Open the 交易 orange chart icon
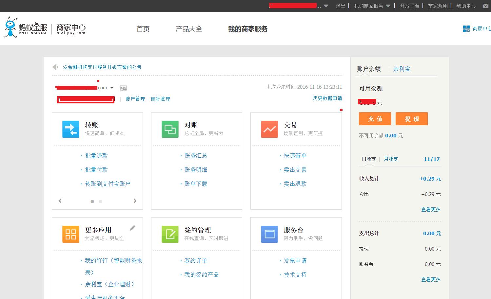Image resolution: width=491 pixels, height=299 pixels. 269,129
